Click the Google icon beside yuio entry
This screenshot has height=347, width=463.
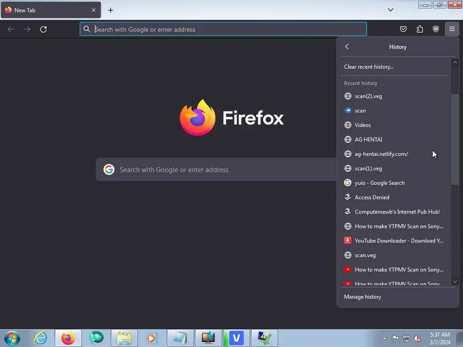pos(348,183)
